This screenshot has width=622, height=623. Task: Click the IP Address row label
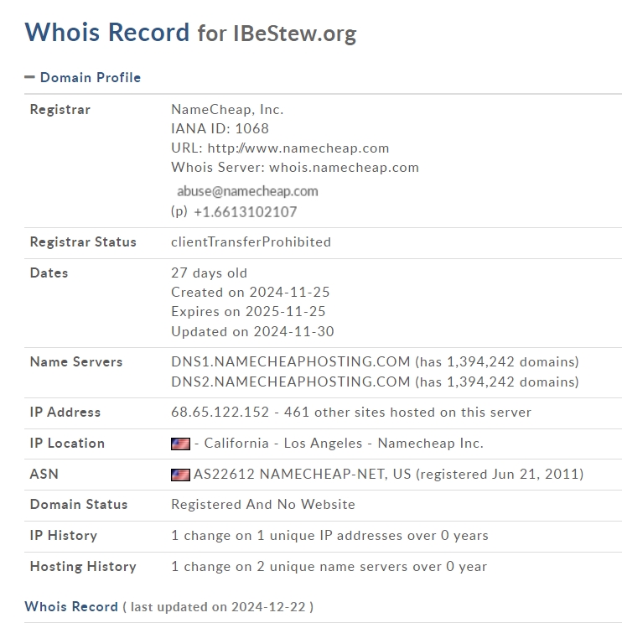[65, 412]
